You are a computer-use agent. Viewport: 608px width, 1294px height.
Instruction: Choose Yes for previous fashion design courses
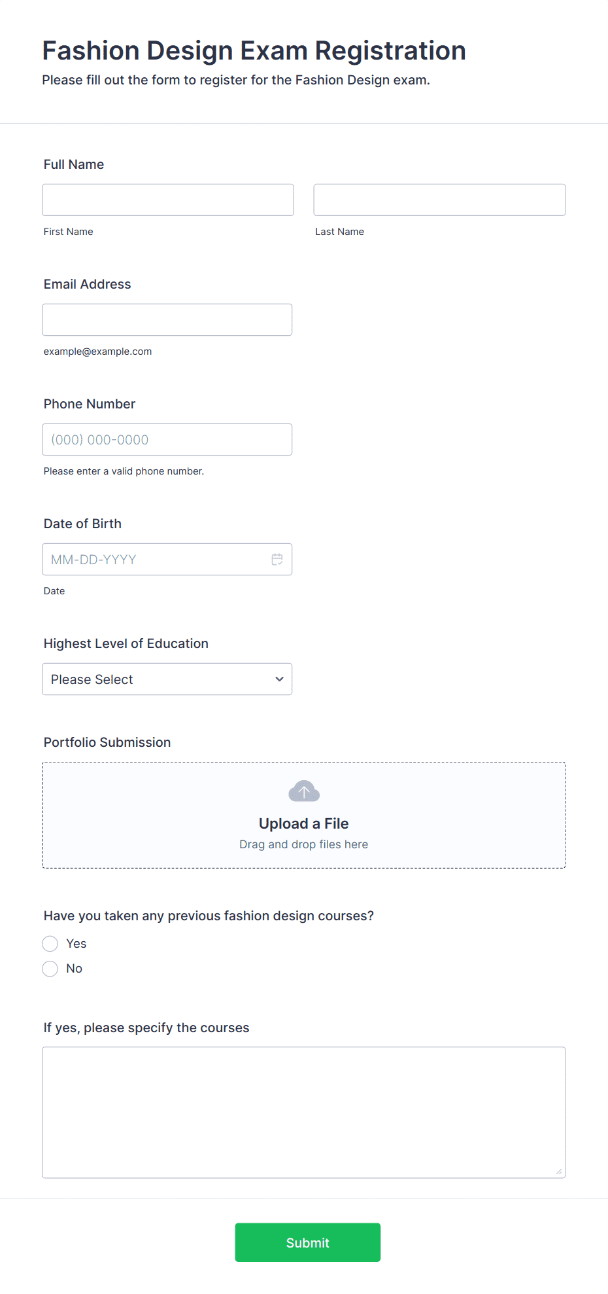(x=50, y=943)
